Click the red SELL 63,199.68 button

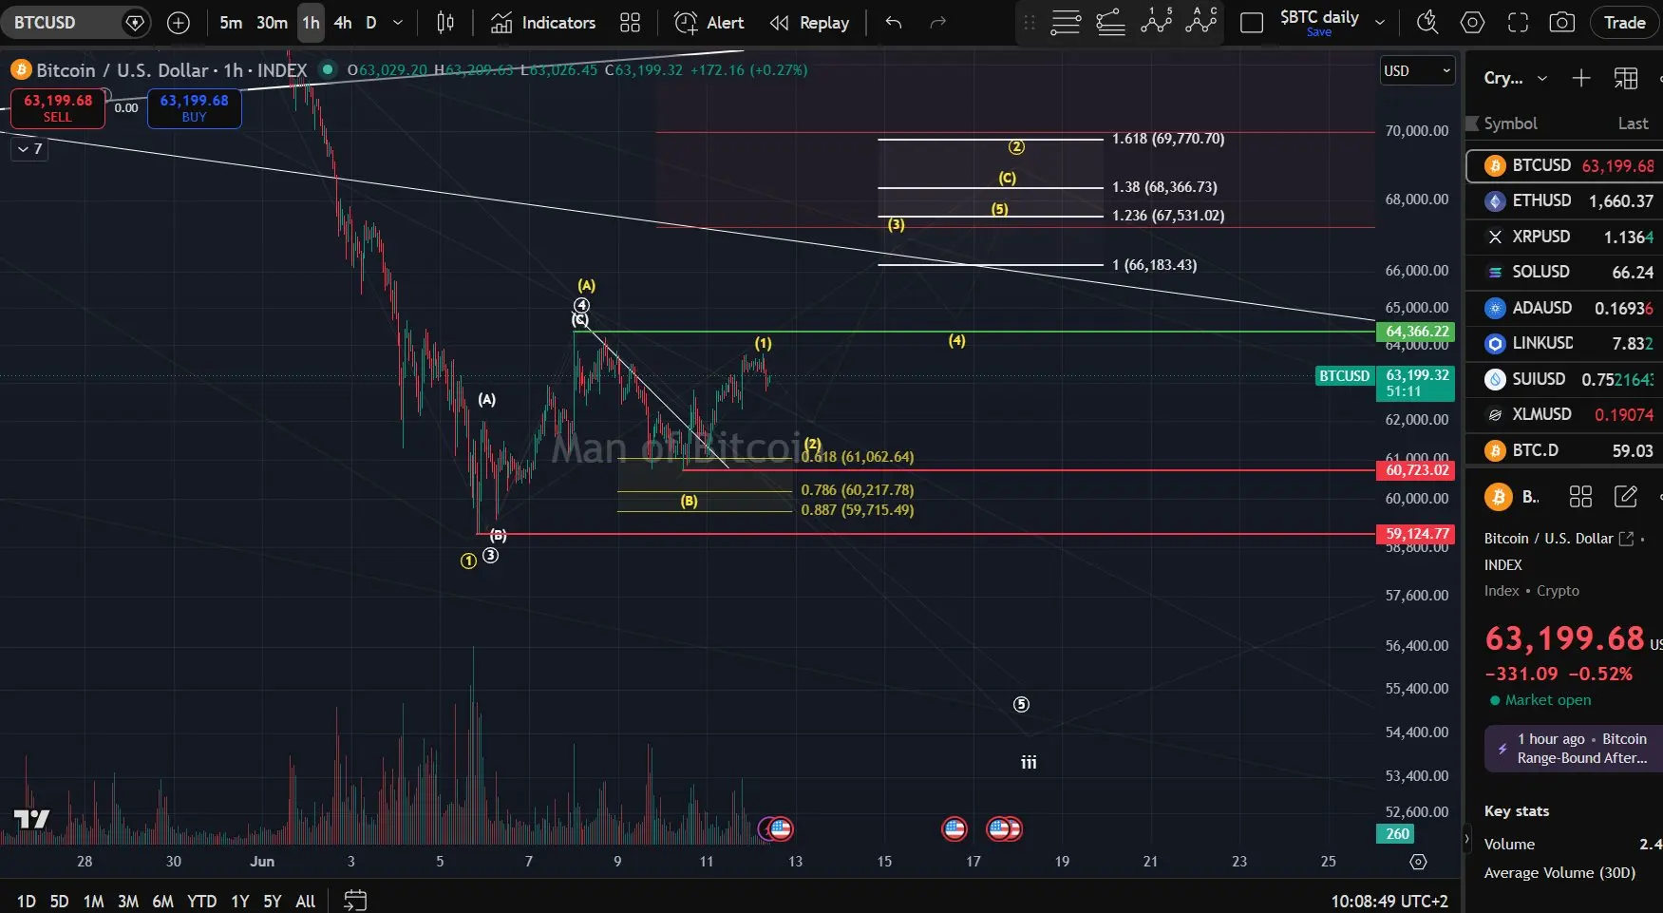(57, 108)
